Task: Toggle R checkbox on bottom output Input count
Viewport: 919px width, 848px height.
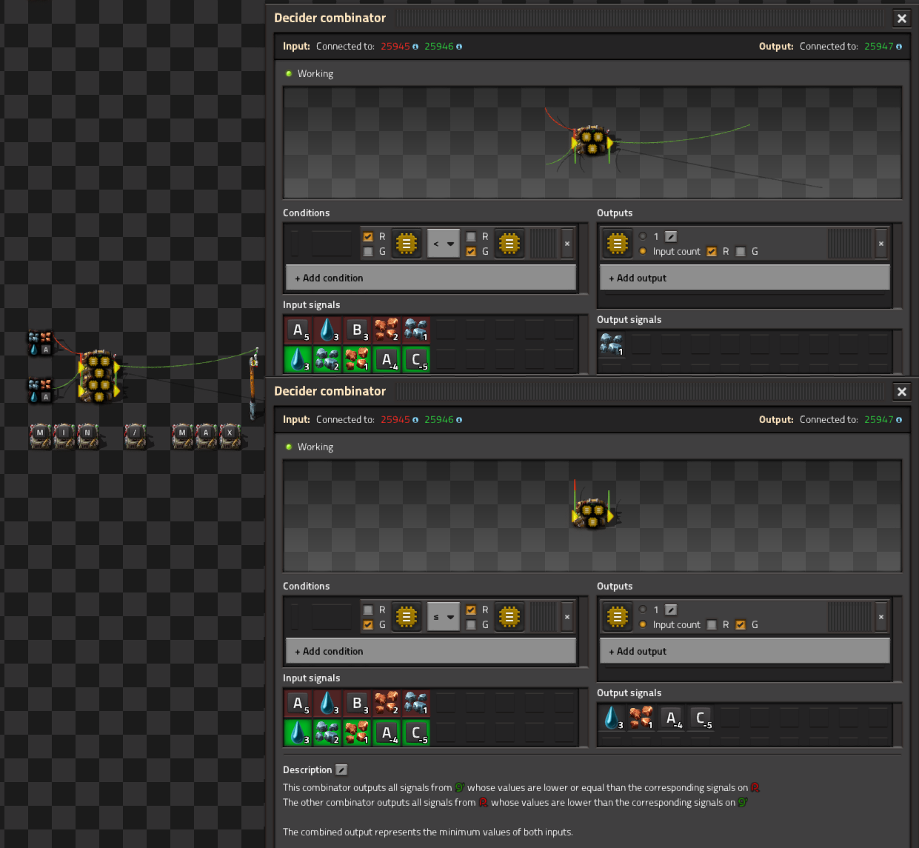Action: pos(712,625)
